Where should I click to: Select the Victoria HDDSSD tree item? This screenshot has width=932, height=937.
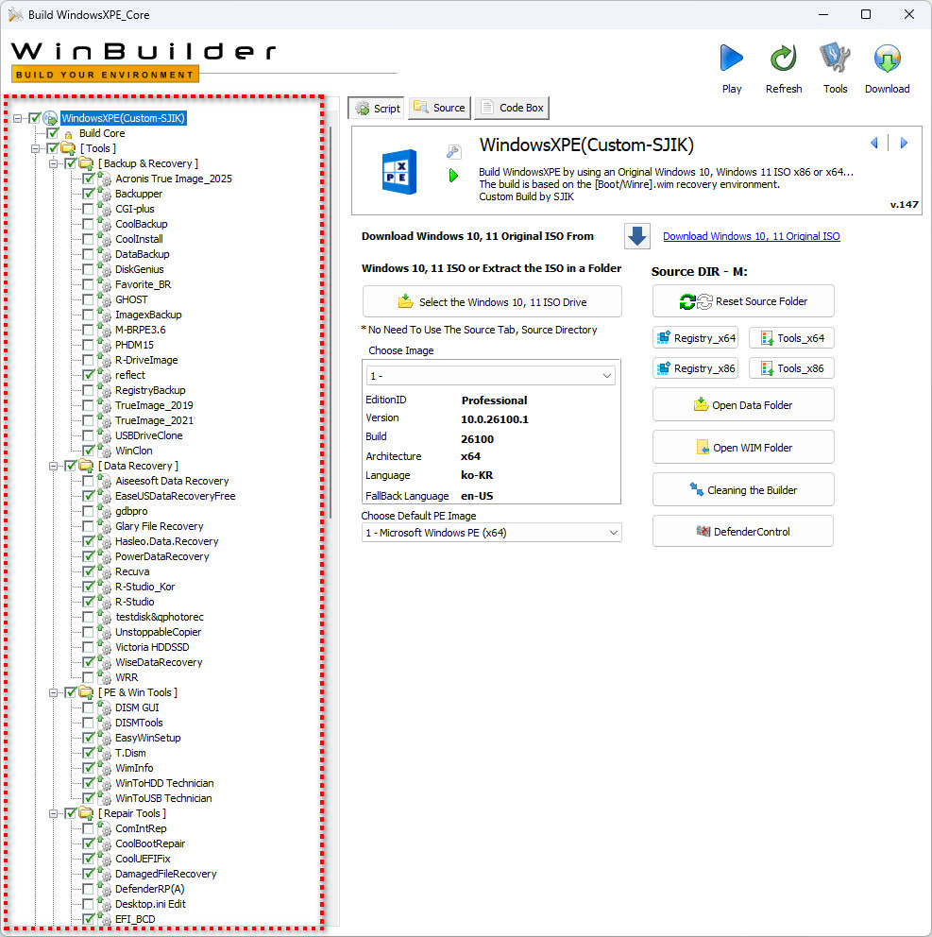click(x=152, y=647)
